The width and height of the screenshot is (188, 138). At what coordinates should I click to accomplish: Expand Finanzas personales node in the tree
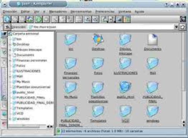click(x=10, y=60)
